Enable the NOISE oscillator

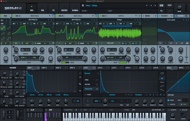[x=143, y=16]
